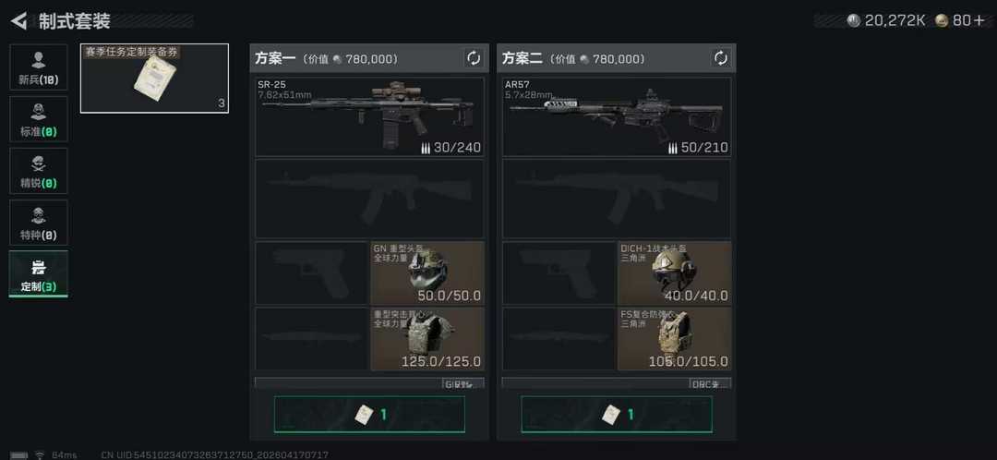Select the 赛季任务定制装备券 voucher card
Screen dimensions: 997x460
[154, 79]
